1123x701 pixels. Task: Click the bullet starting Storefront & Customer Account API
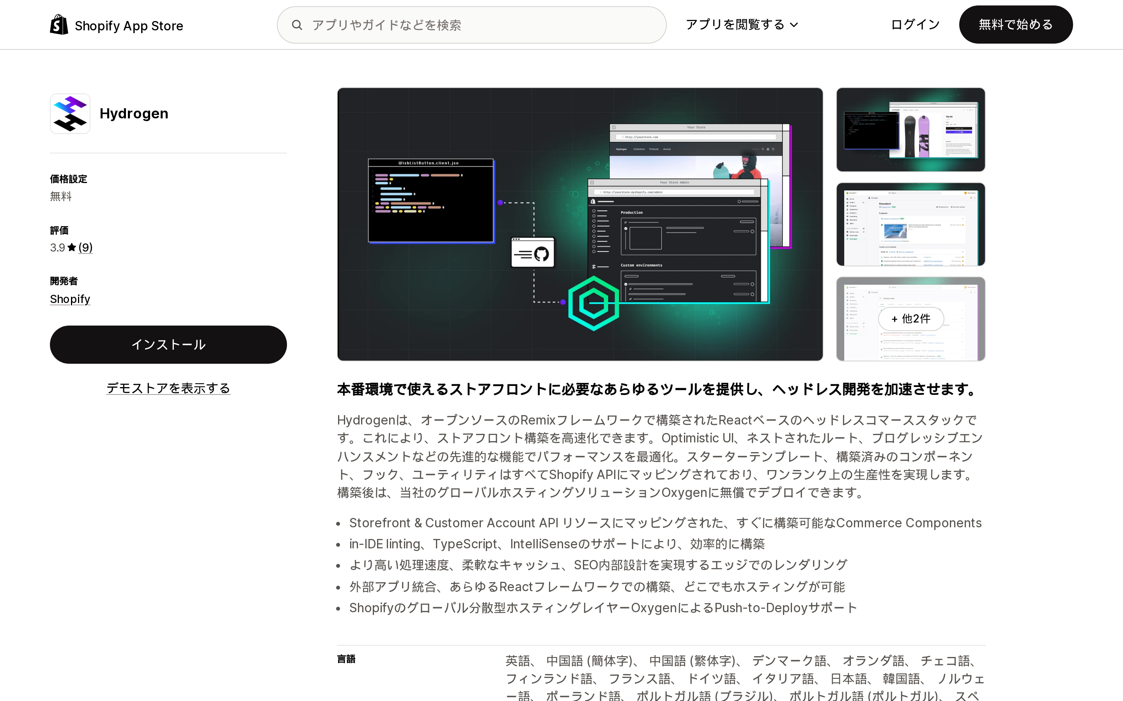(x=666, y=523)
